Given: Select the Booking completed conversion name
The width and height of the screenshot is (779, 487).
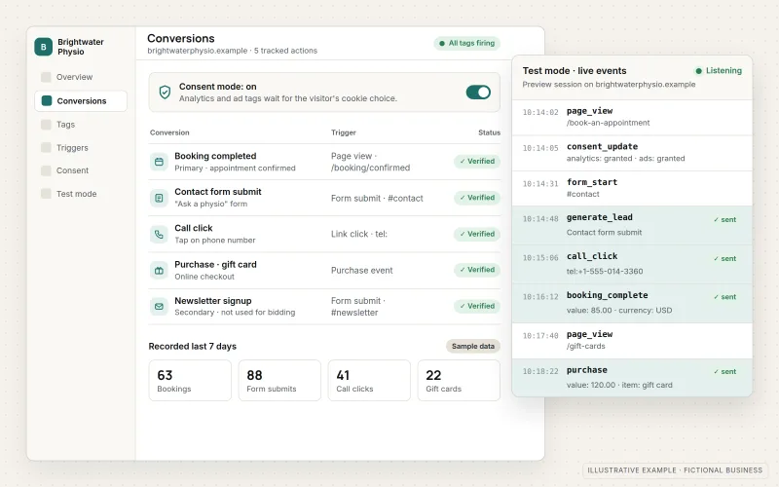Looking at the screenshot, I should tap(215, 156).
